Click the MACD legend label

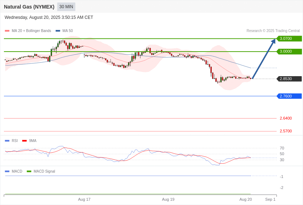[17, 172]
